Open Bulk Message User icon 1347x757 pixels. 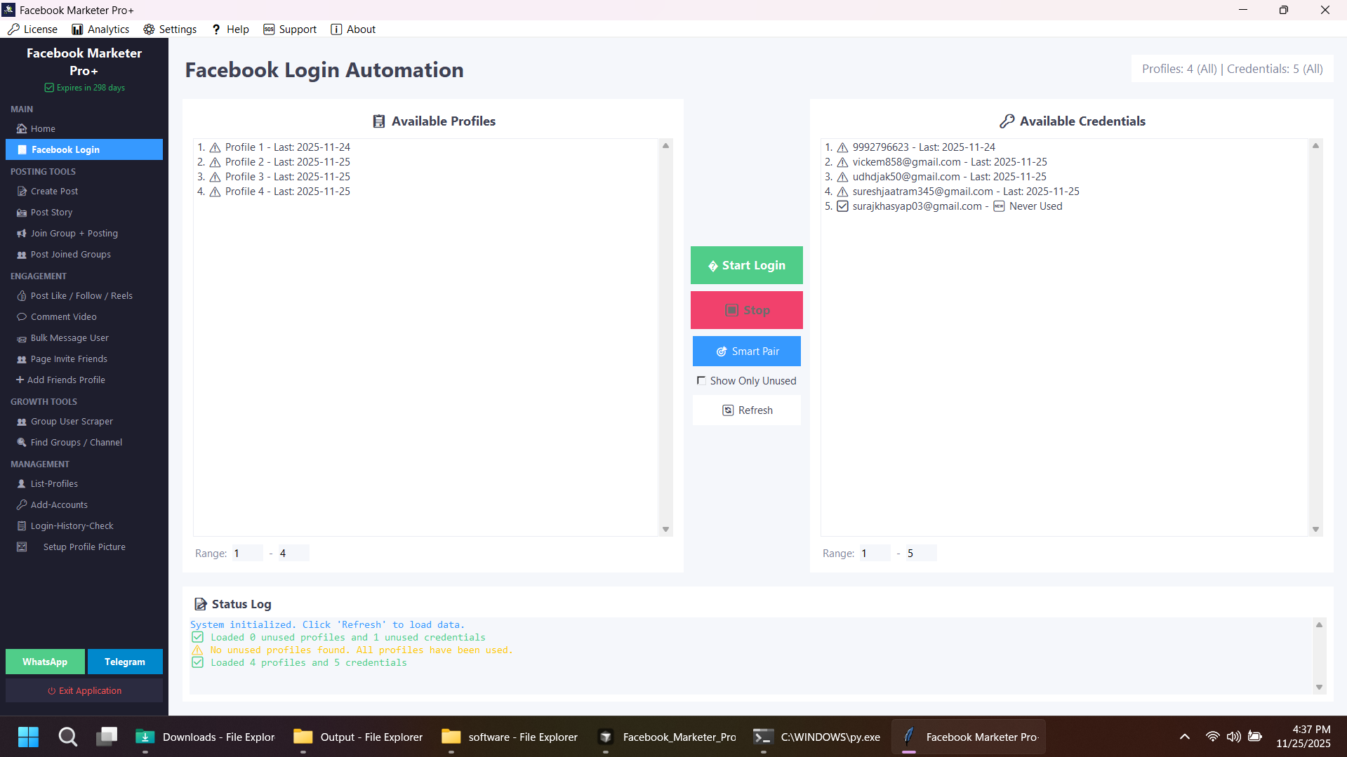22,338
